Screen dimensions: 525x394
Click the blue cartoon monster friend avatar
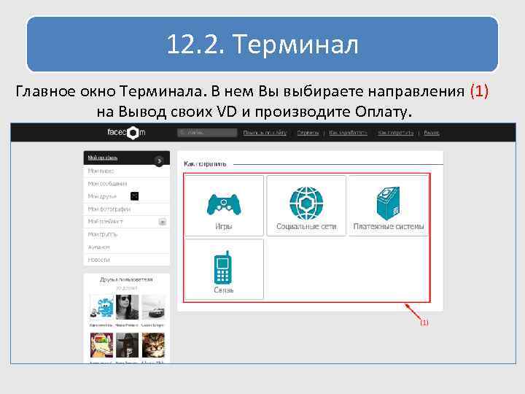(102, 308)
